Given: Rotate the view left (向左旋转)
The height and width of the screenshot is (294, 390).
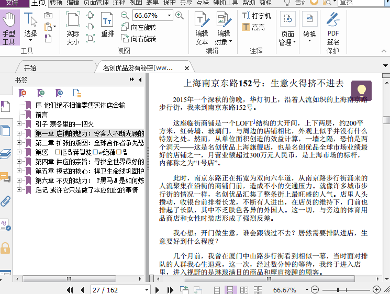Looking at the screenshot, I should (138, 27).
